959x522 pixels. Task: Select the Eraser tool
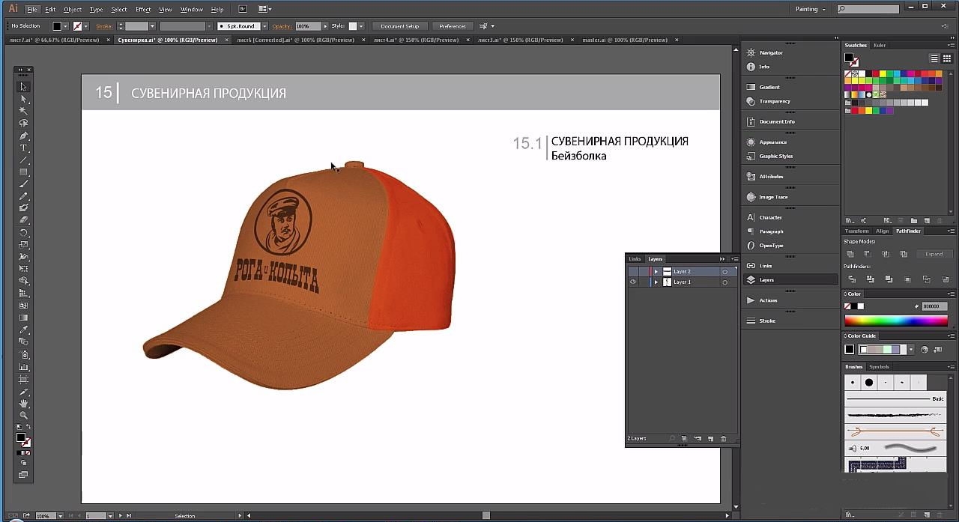(23, 220)
